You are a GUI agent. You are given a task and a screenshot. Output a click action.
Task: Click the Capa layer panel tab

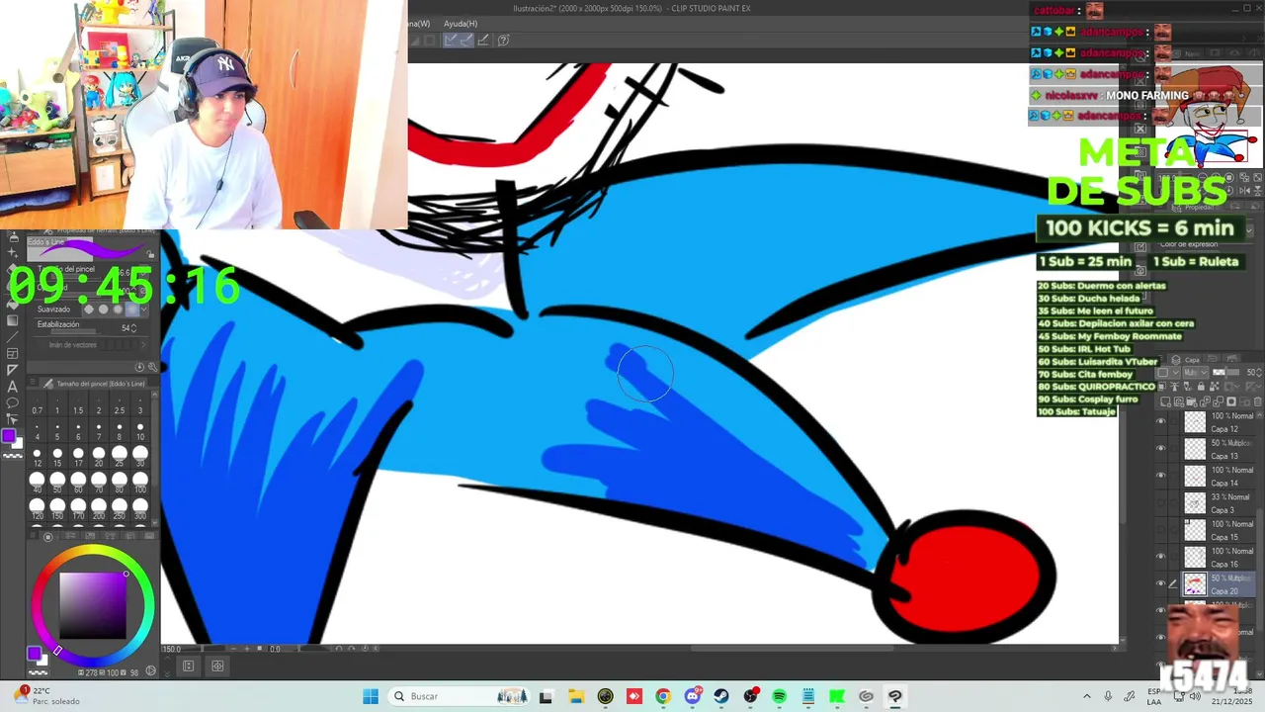pyautogui.click(x=1186, y=360)
